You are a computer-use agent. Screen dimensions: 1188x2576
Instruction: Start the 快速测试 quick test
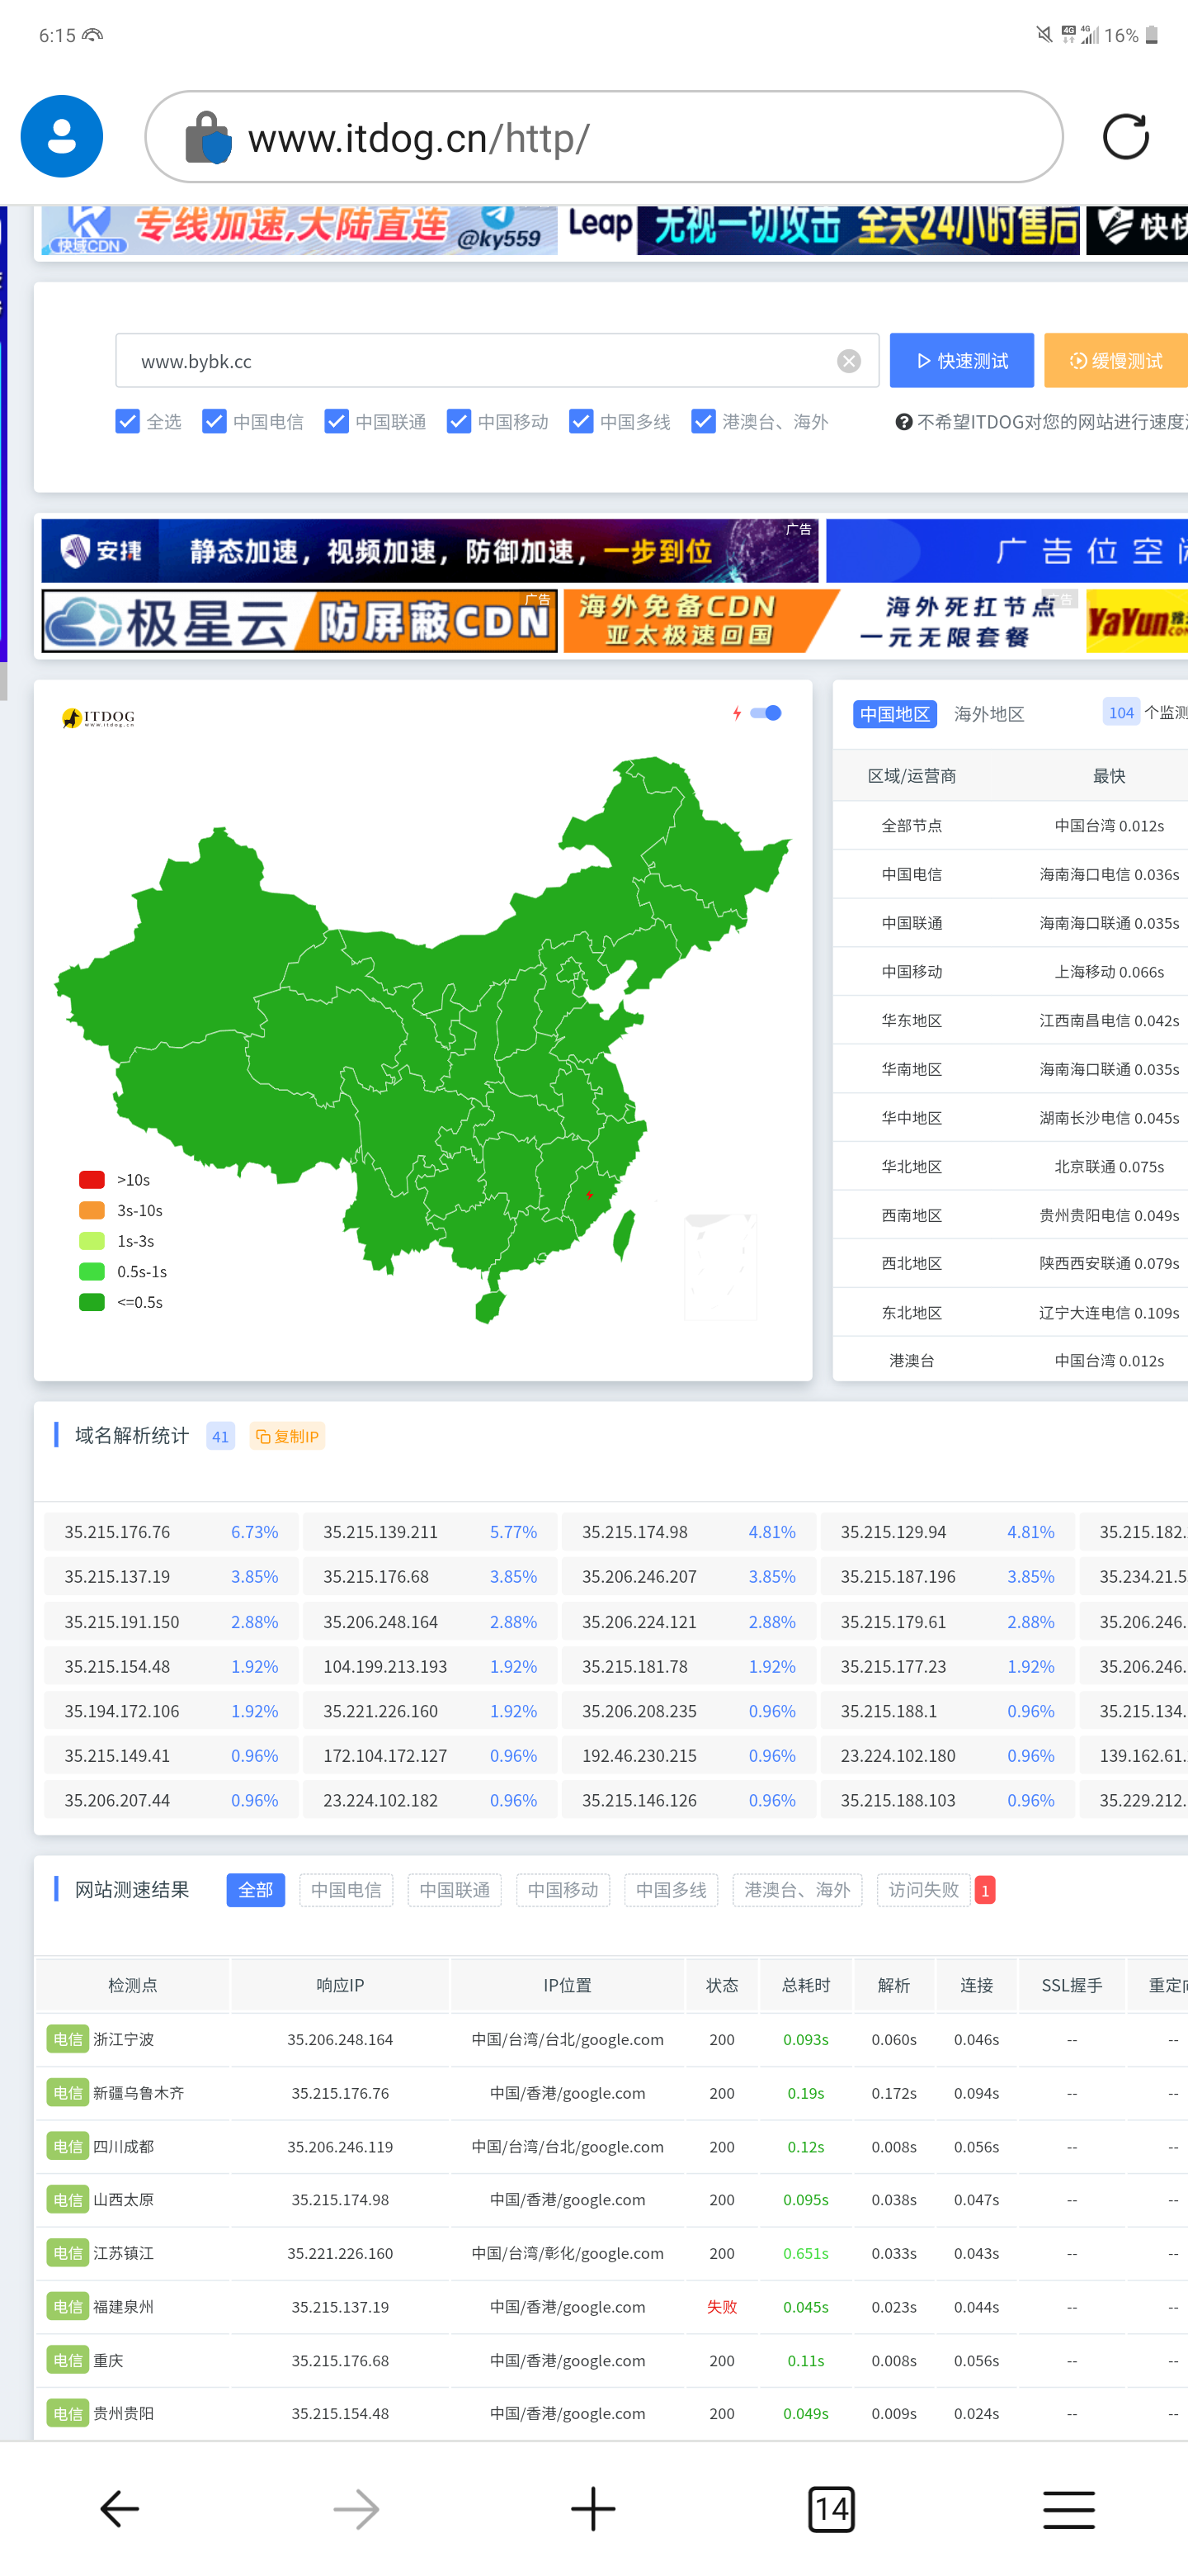tap(961, 361)
